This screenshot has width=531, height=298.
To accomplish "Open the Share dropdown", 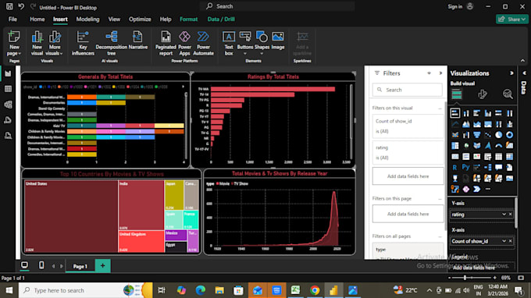I will point(512,20).
